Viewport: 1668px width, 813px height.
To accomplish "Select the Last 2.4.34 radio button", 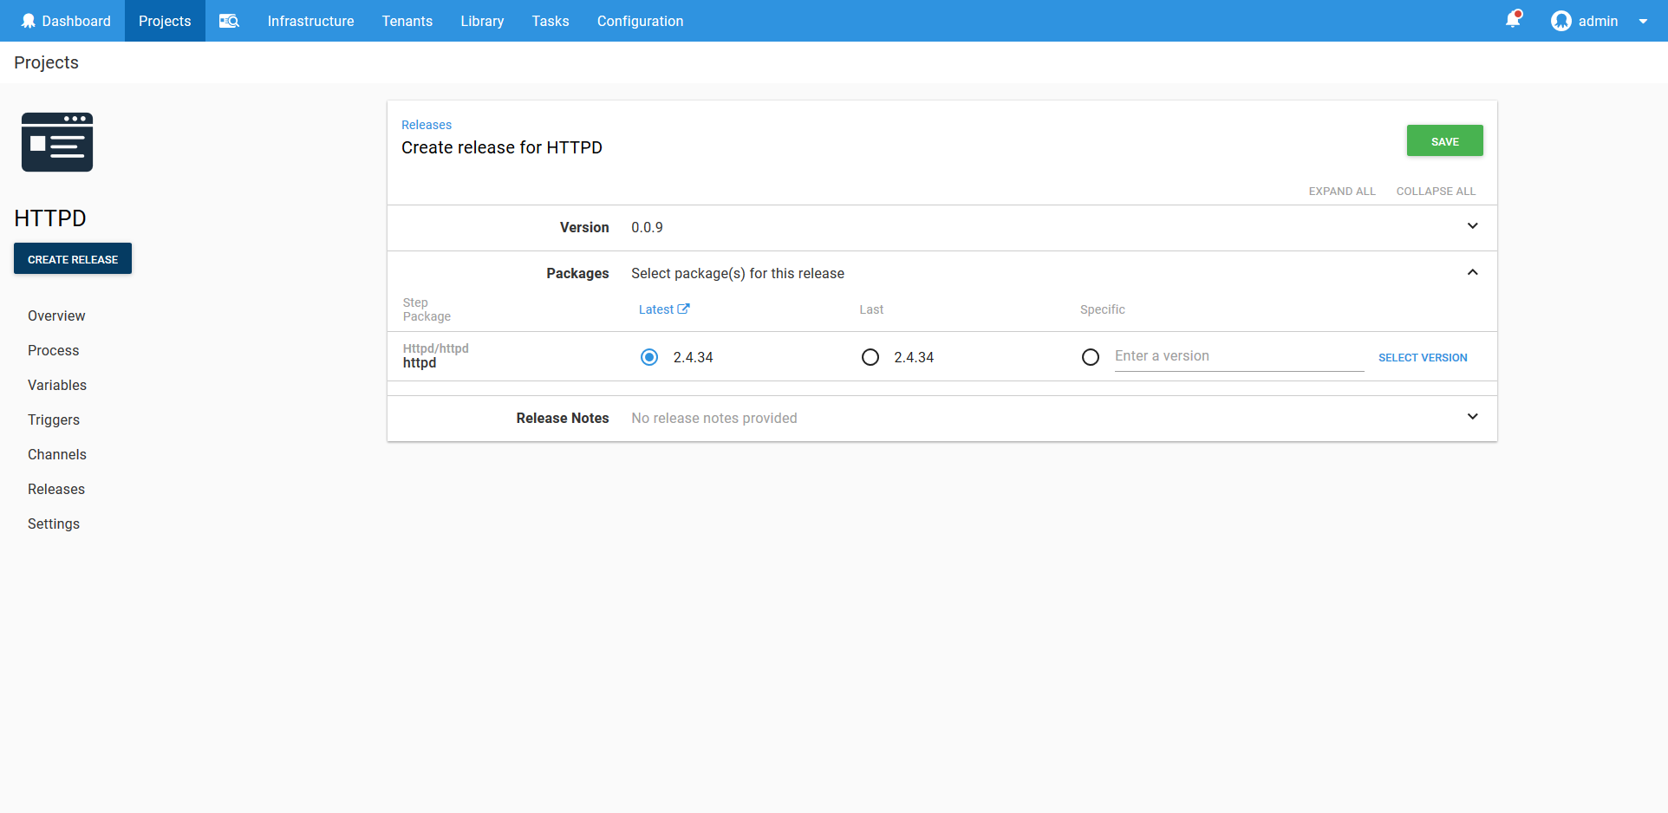I will pyautogui.click(x=870, y=357).
